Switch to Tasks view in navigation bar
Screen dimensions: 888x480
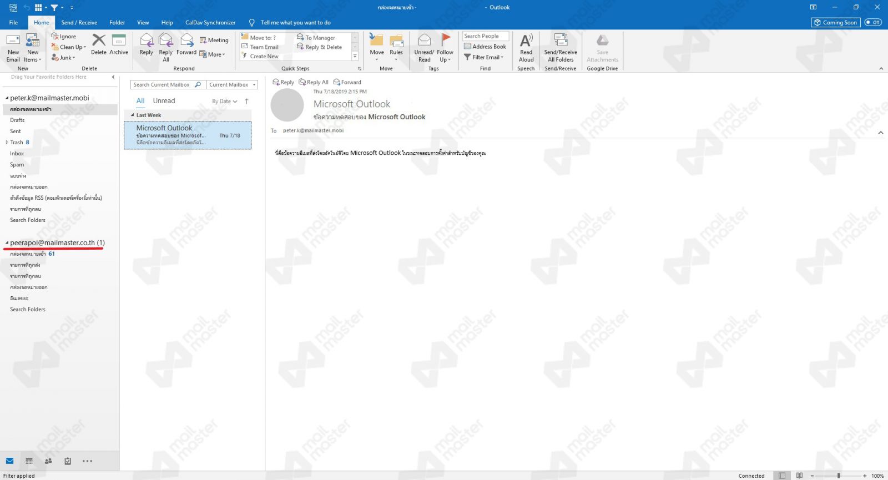[x=68, y=461]
